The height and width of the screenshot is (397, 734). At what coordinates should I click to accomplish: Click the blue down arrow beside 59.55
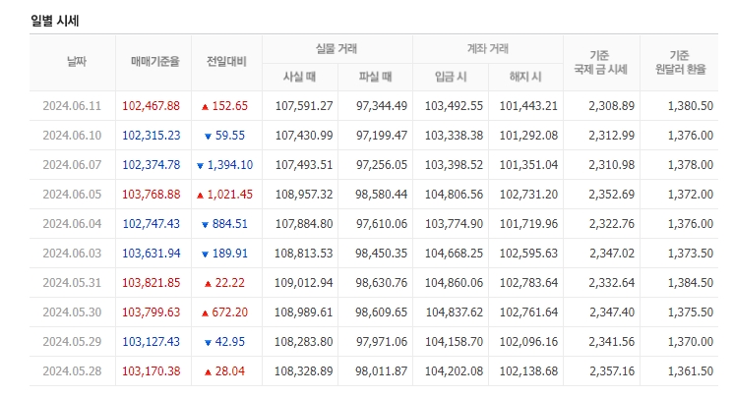208,136
